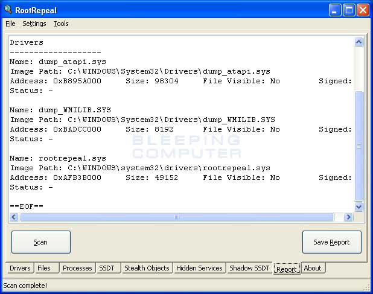Minimize the RootRepeal window
This screenshot has height=294, width=373.
(335, 10)
